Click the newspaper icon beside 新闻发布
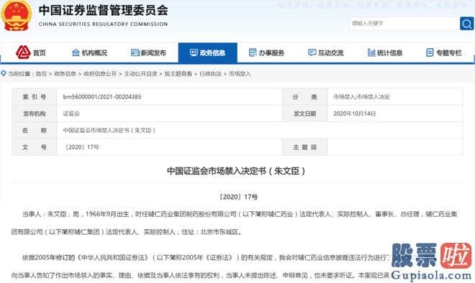The width and height of the screenshot is (475, 283). coord(135,52)
